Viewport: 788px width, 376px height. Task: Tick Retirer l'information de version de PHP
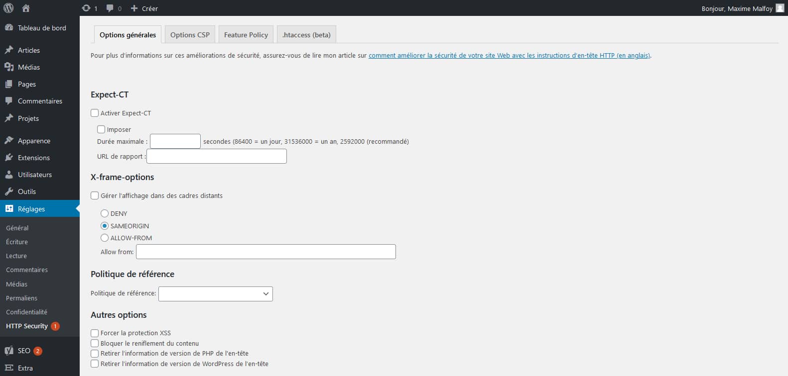[x=95, y=354]
